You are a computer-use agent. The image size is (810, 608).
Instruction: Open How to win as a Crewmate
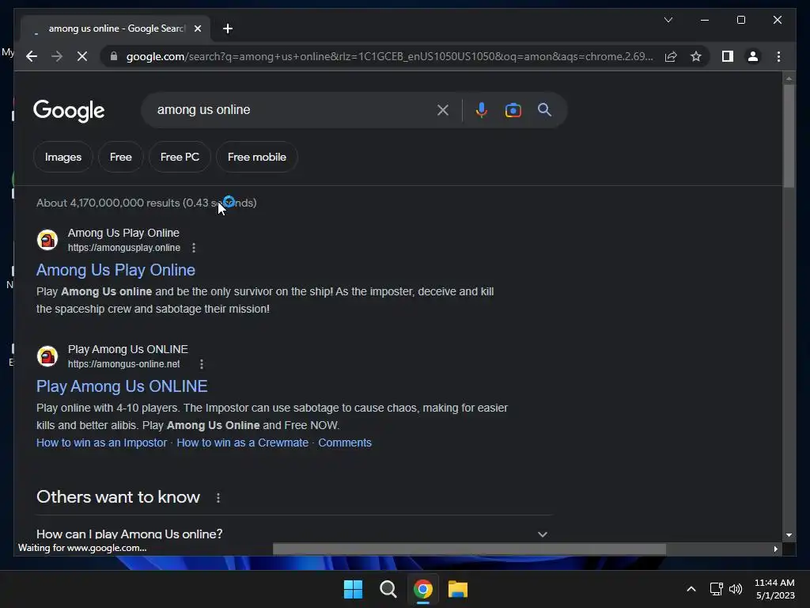click(x=242, y=443)
